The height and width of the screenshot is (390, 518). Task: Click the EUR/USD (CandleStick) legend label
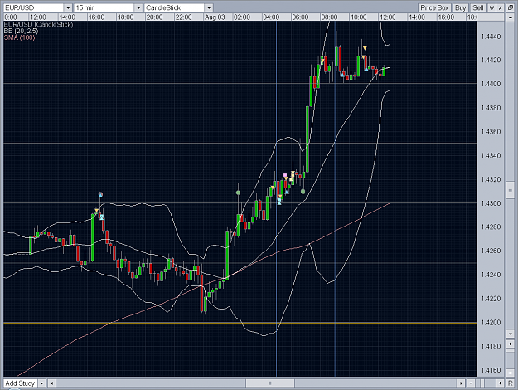coord(38,24)
